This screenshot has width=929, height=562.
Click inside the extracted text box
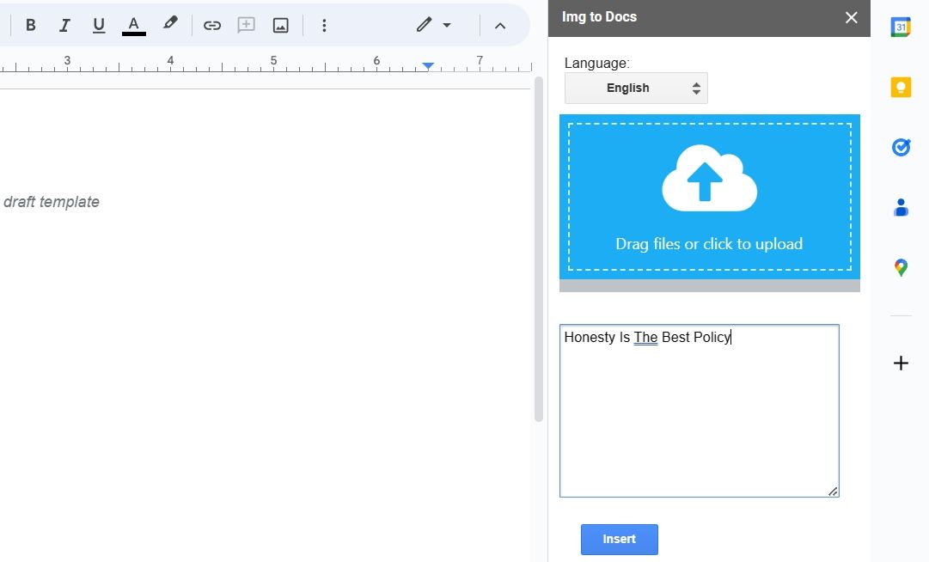(x=699, y=411)
